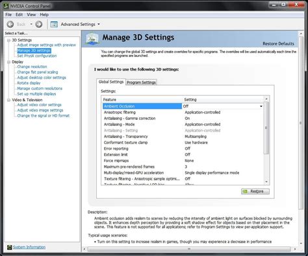The height and width of the screenshot is (256, 308).
Task: Click the Forward arrow navigation icon
Action: 39,24
